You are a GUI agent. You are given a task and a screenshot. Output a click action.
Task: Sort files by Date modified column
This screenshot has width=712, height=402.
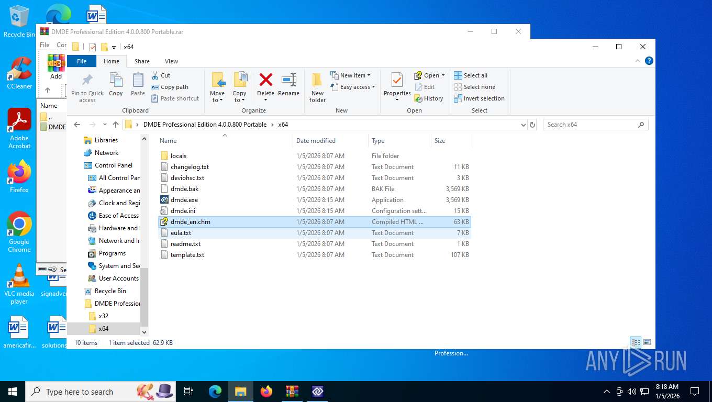(330, 140)
